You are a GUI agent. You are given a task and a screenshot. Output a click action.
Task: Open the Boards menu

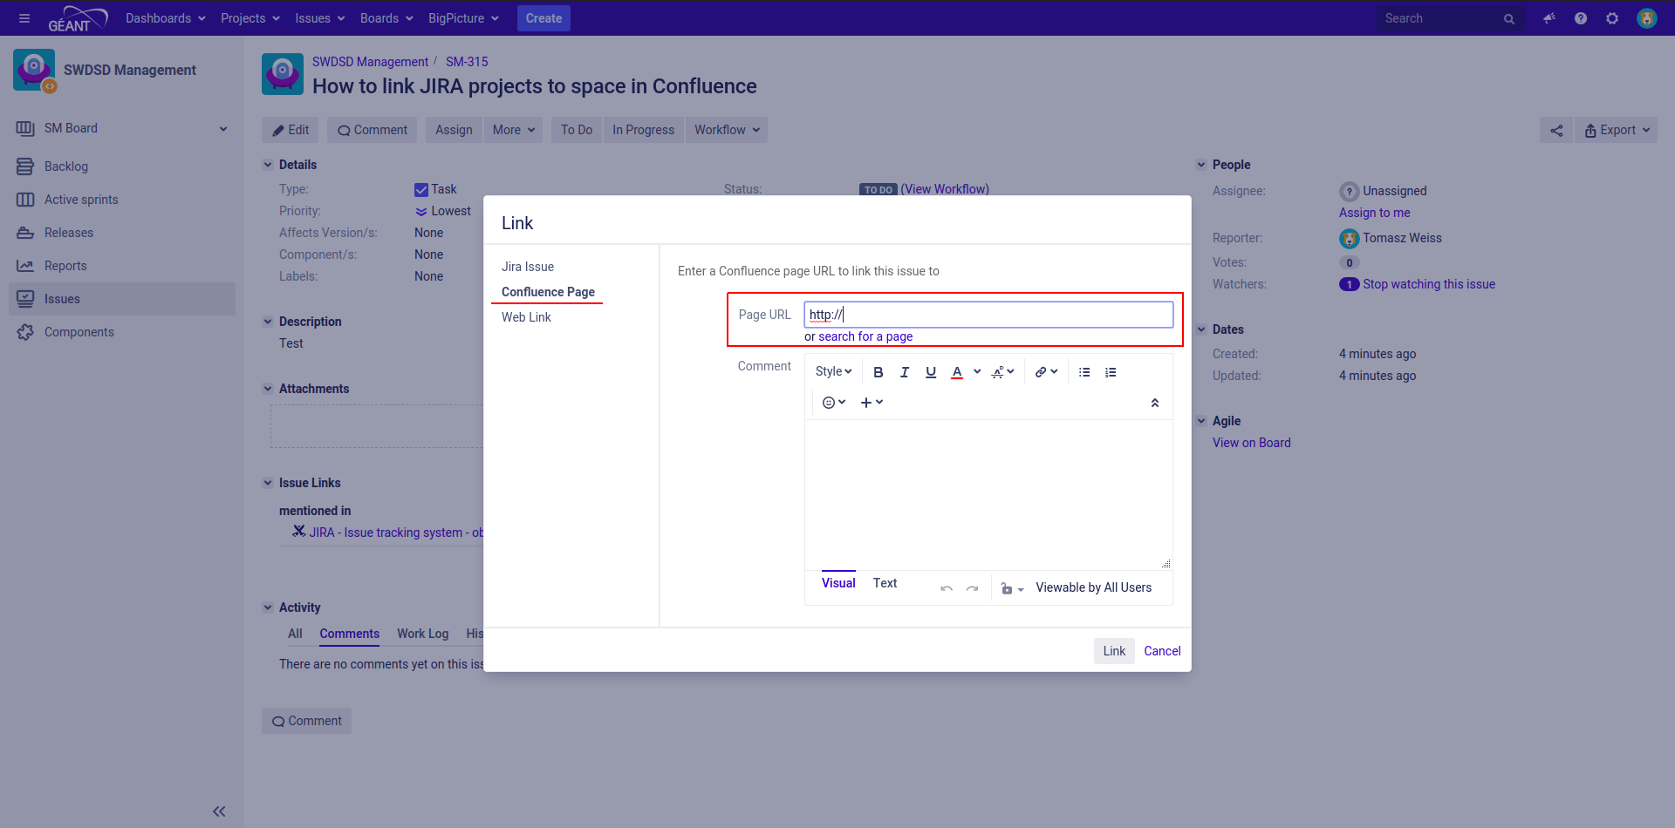(x=386, y=18)
